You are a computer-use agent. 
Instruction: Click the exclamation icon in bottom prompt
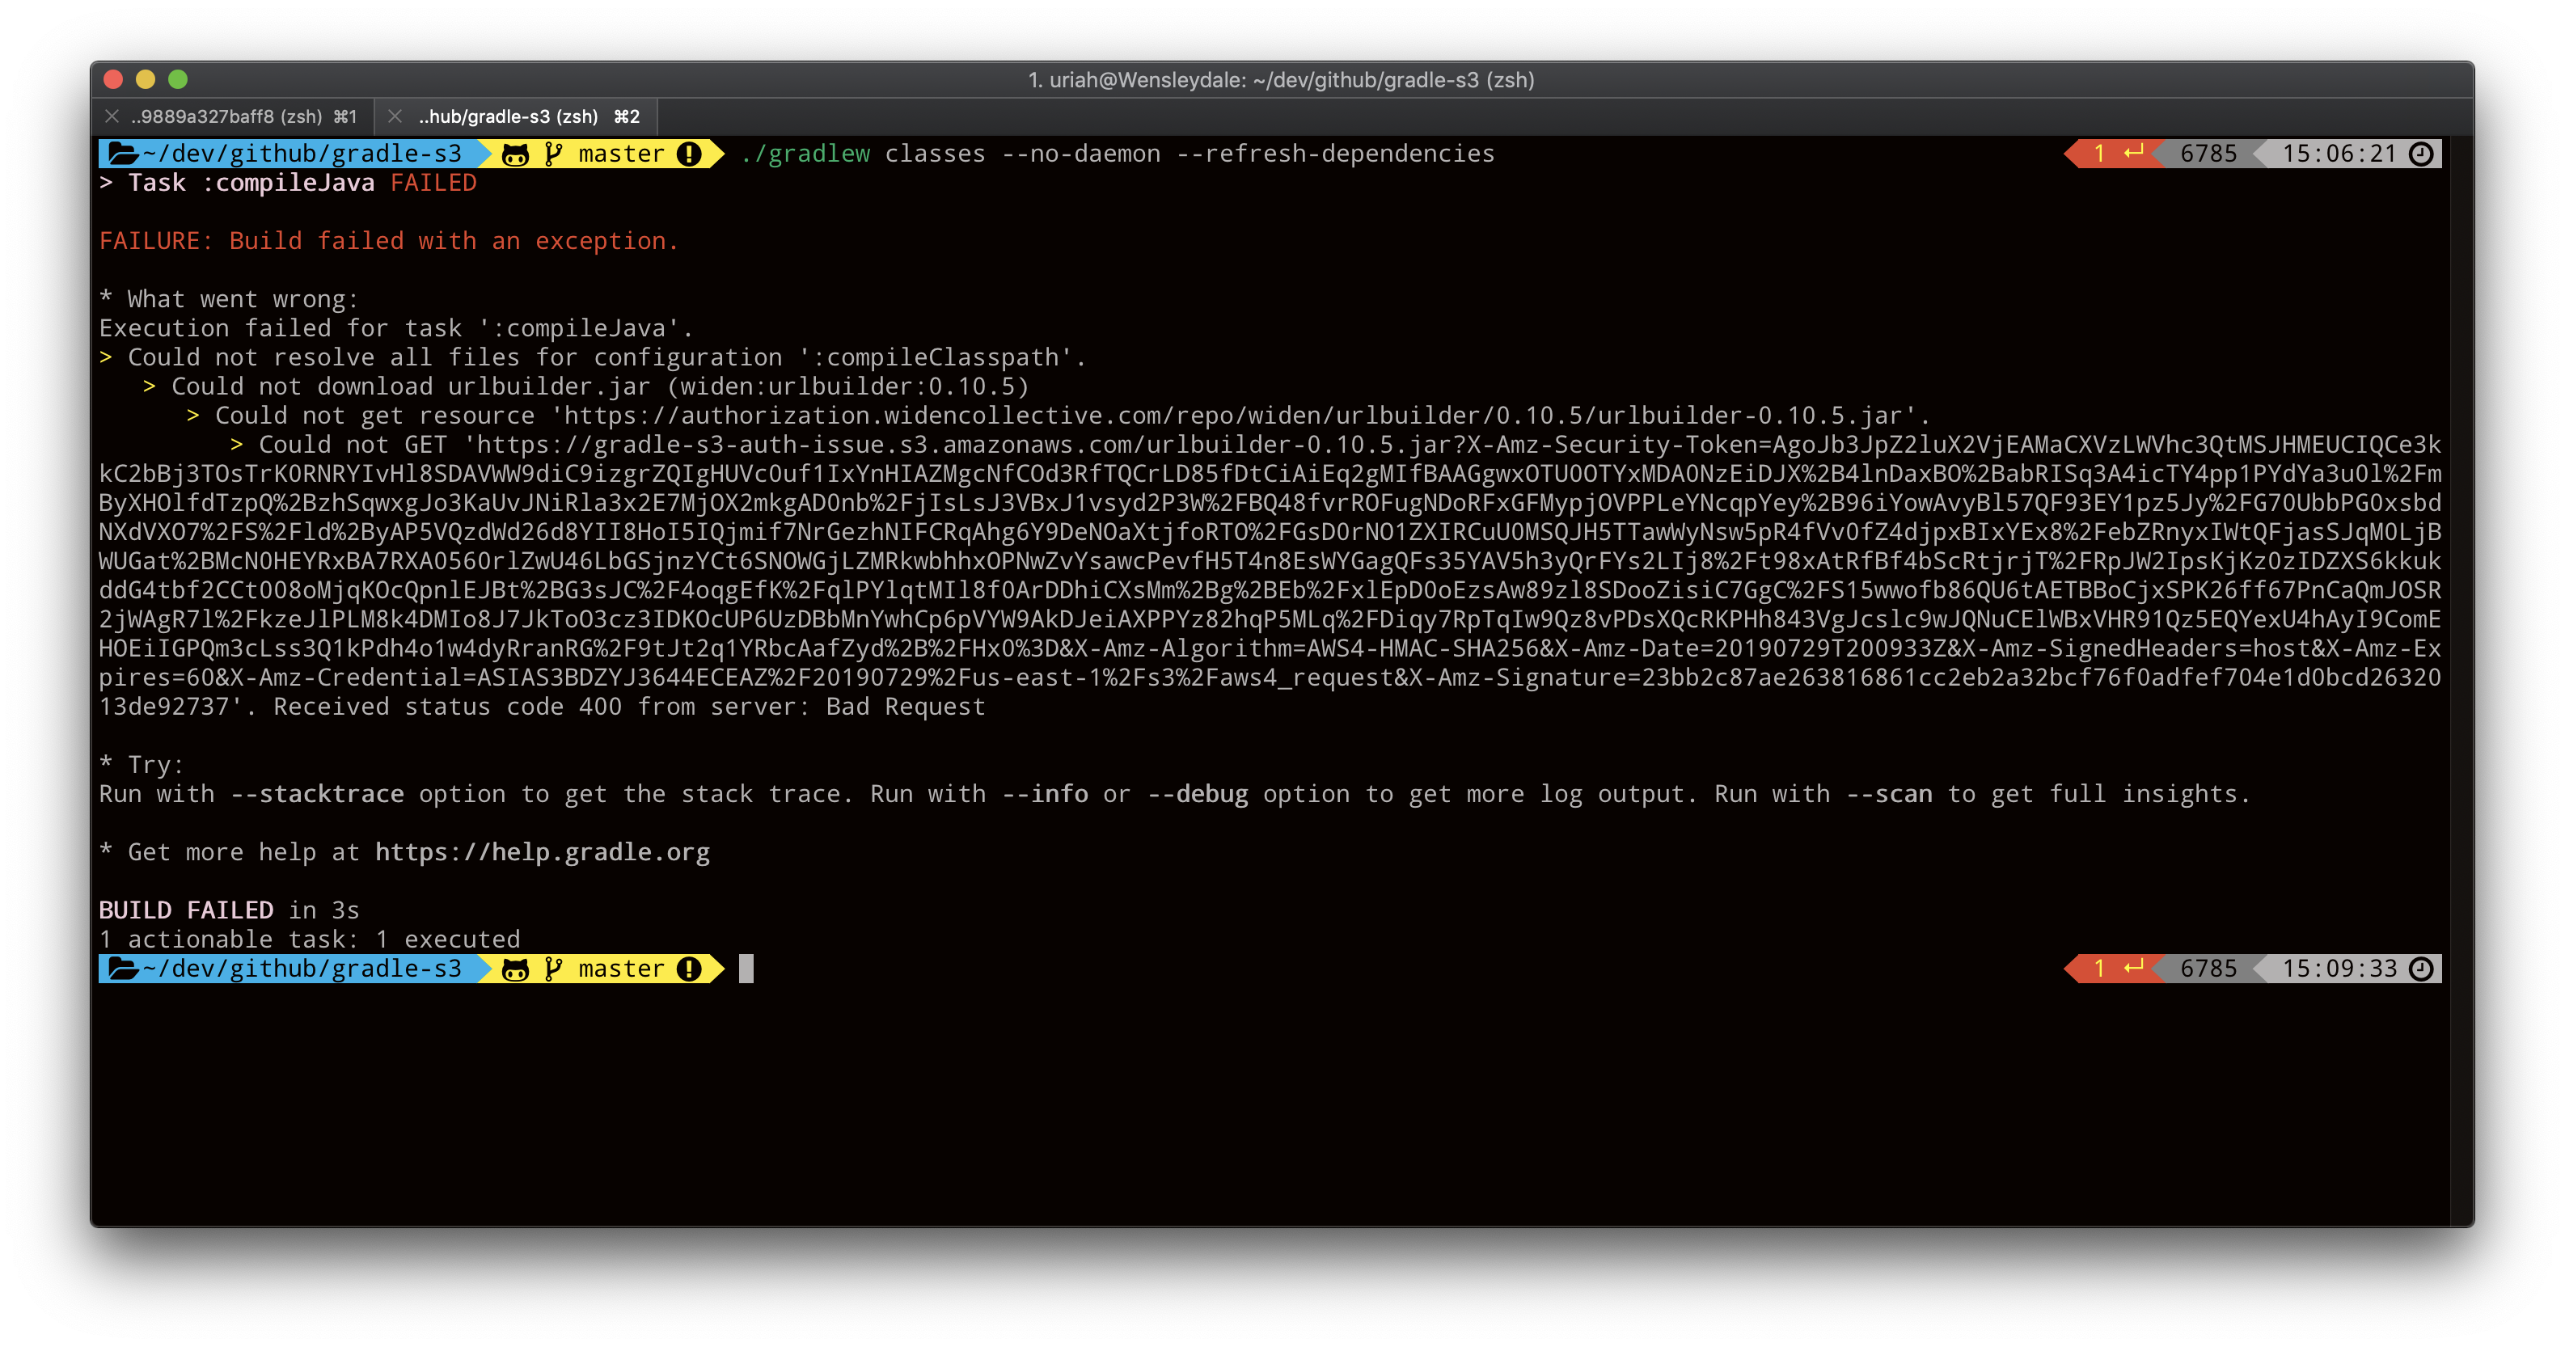coord(688,969)
